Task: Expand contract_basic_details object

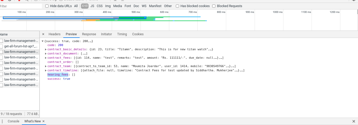Action: click(46, 49)
